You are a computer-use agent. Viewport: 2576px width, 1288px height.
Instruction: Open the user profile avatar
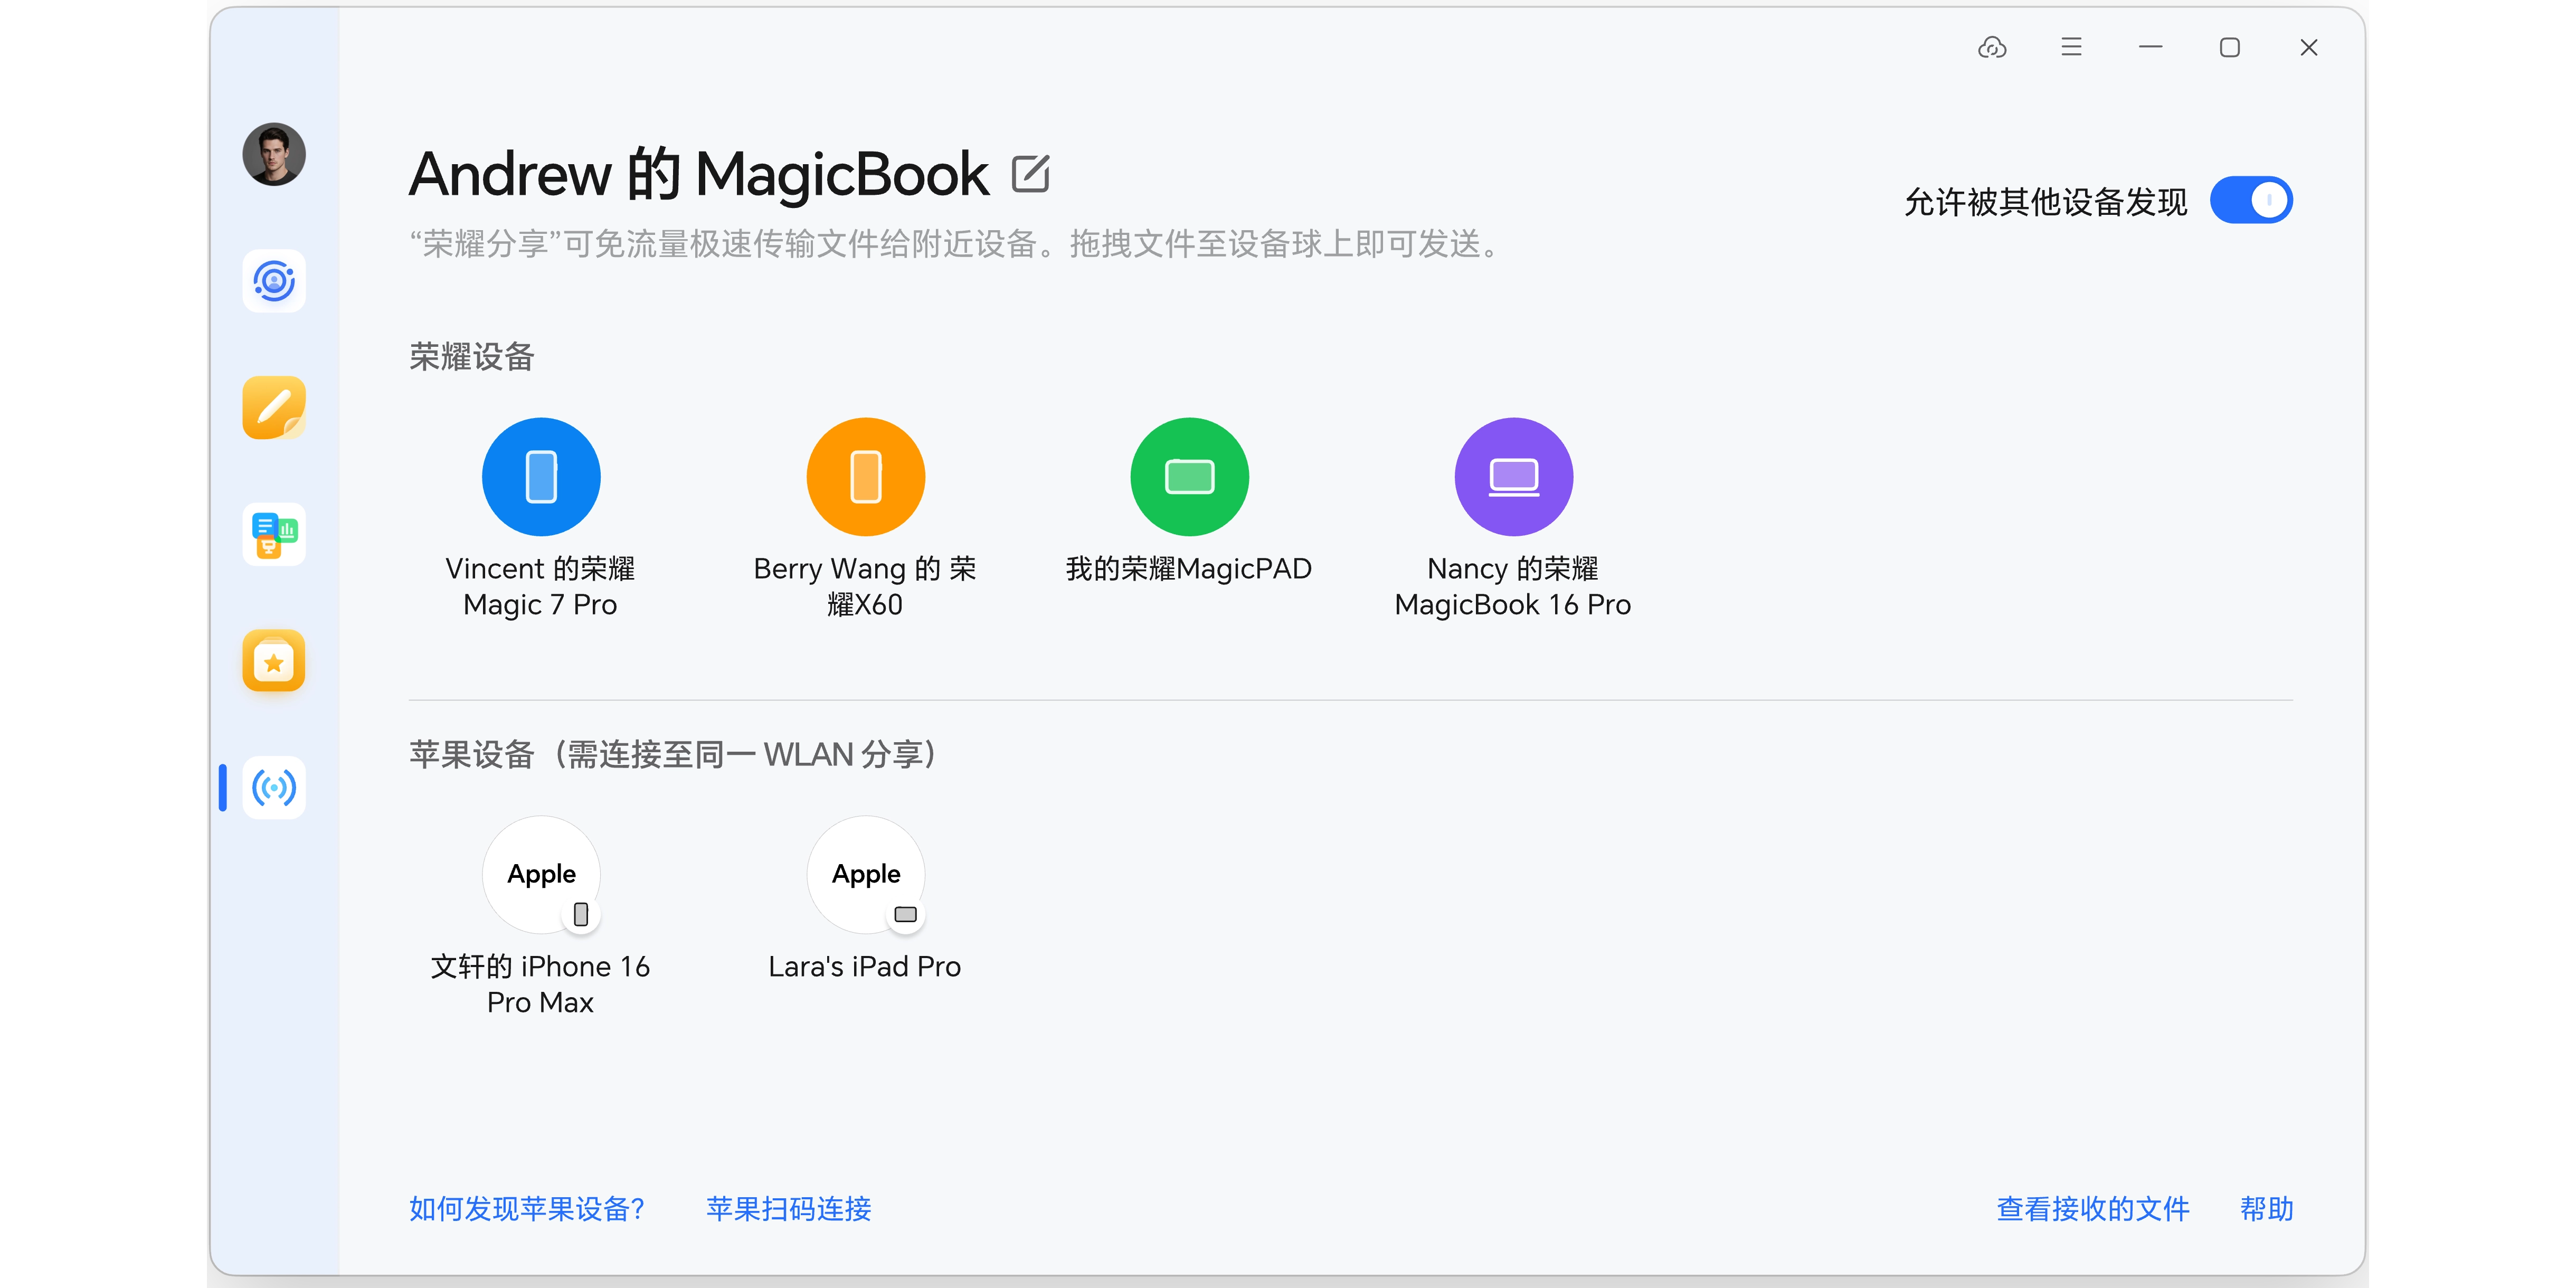click(x=273, y=155)
